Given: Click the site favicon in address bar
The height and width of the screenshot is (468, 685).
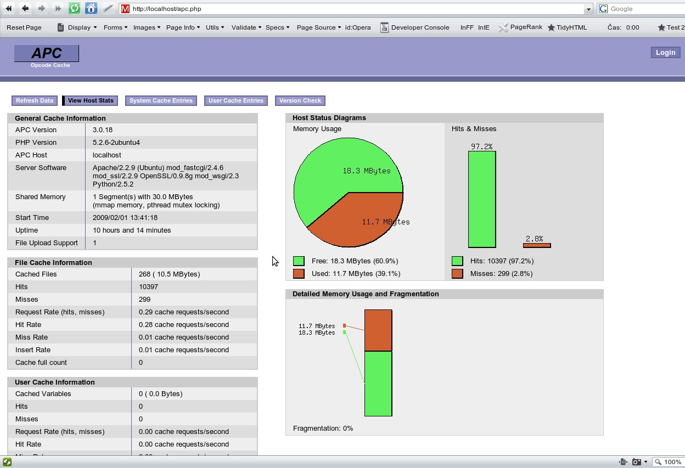Looking at the screenshot, I should click(x=125, y=9).
